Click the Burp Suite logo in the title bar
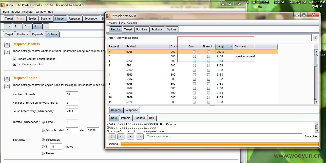This screenshot has height=163, width=326. point(3,5)
